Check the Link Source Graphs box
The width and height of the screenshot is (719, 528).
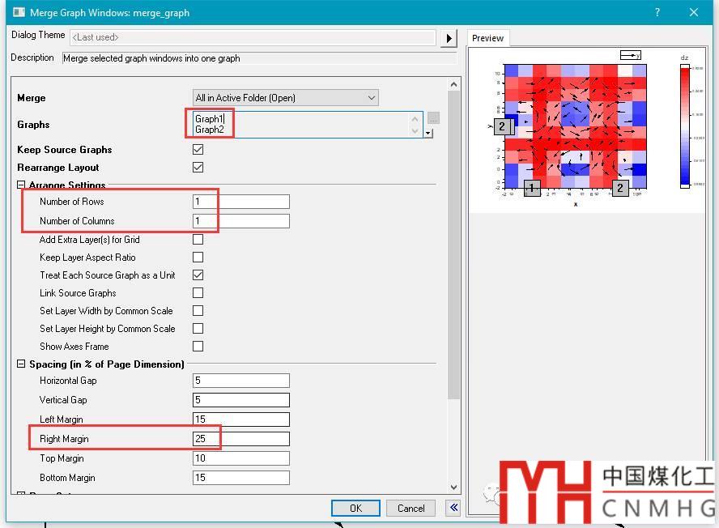[198, 293]
